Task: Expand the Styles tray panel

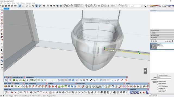Action: pos(162,32)
